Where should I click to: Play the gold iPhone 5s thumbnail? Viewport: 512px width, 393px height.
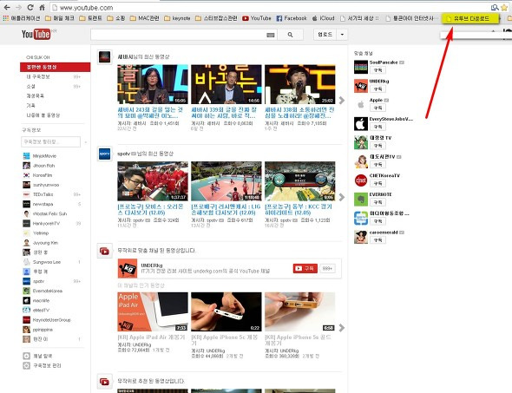(299, 311)
